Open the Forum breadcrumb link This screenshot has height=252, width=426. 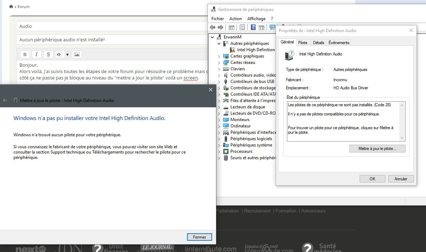24,6
